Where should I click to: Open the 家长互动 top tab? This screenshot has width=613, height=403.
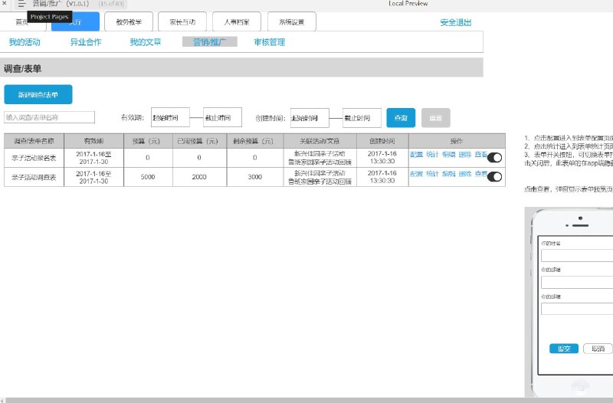point(182,22)
